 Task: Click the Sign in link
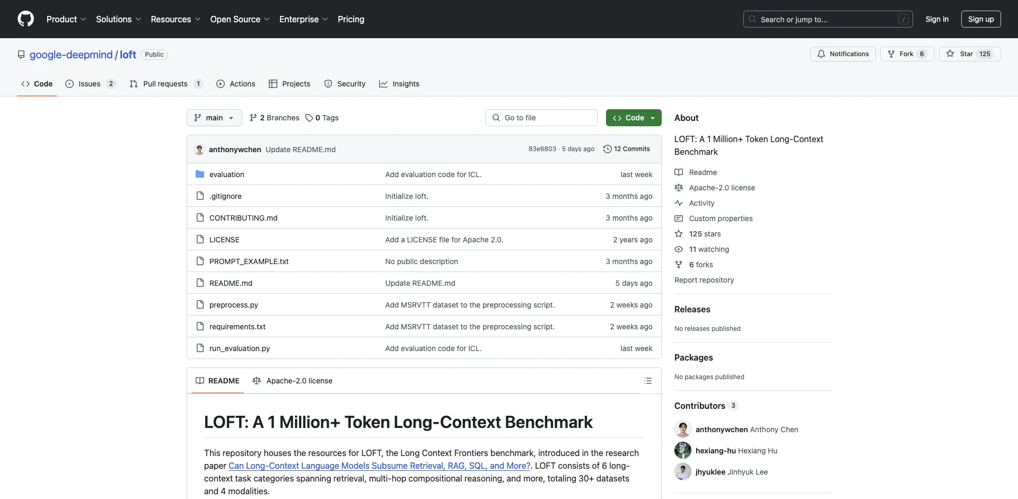tap(937, 19)
